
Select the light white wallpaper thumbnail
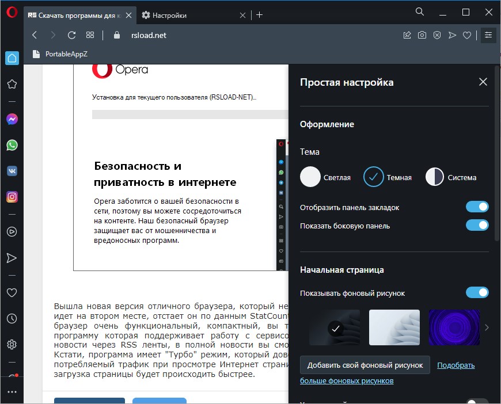(394, 327)
